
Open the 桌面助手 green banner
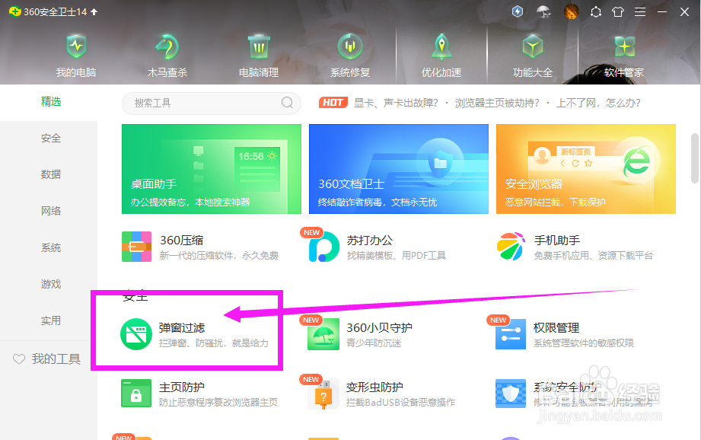coord(212,169)
